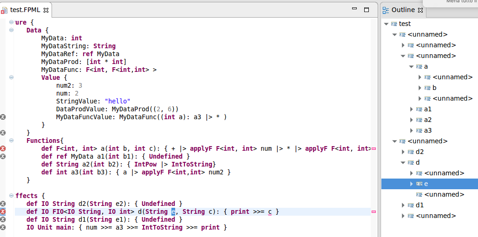Maximize the editor pane
The width and height of the screenshot is (478, 237).
(367, 9)
